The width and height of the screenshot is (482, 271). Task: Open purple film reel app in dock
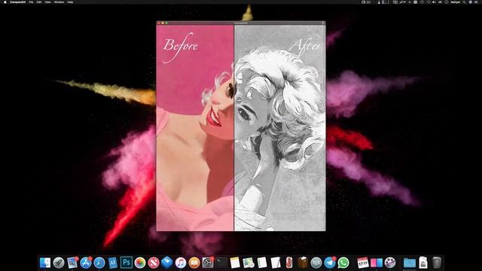pos(390,263)
